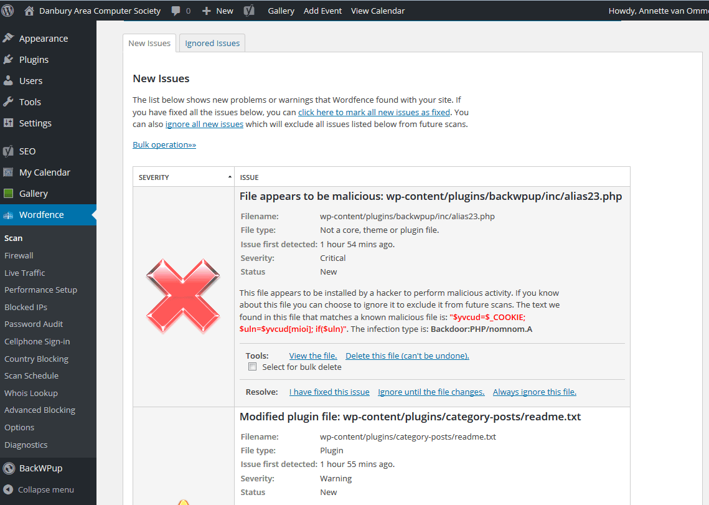
Task: Click the BackWPup sidebar icon
Action: pyautogui.click(x=9, y=468)
